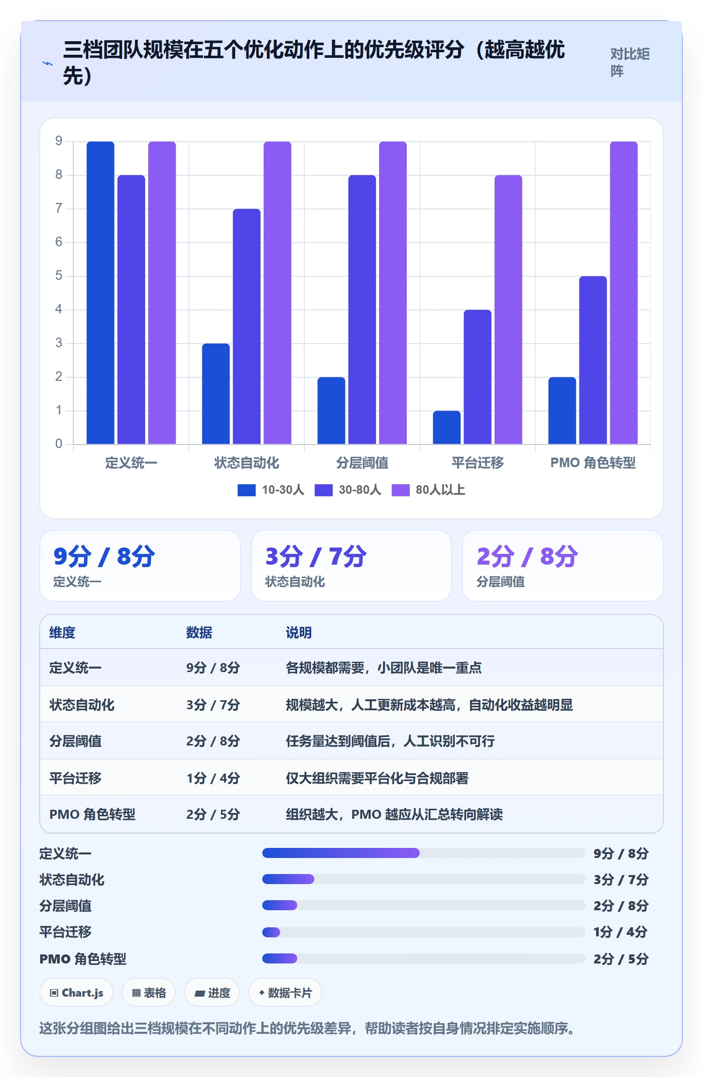The image size is (703, 1077).
Task: Click the 状态自动化 progress bar
Action: click(x=423, y=879)
